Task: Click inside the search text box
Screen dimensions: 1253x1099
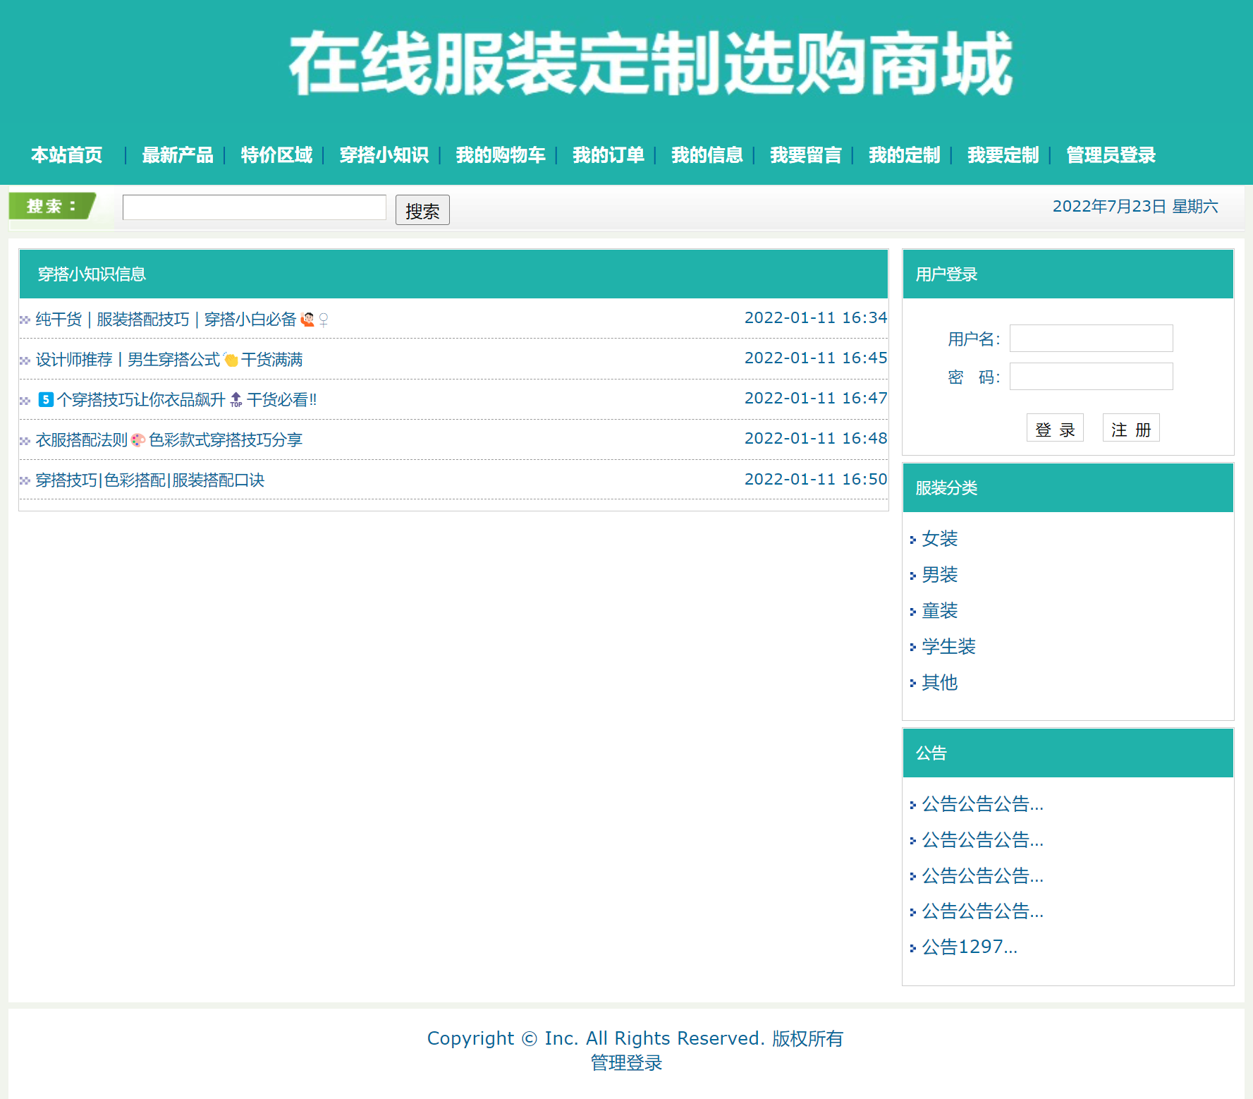Action: [x=254, y=207]
